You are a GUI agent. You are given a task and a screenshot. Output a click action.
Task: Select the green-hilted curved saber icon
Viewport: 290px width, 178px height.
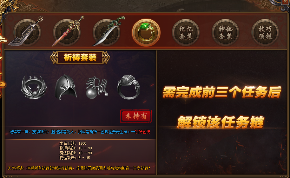pyautogui.click(x=107, y=32)
